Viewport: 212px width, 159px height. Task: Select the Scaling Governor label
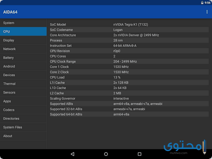63,98
